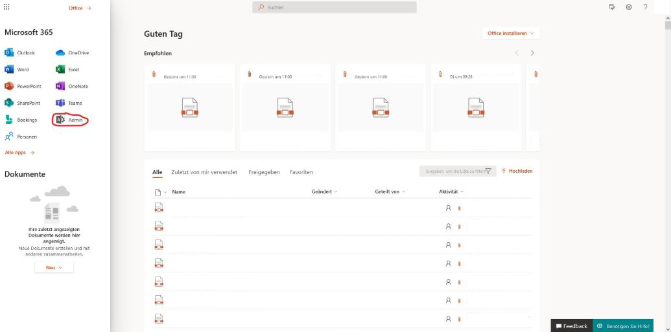The image size is (671, 332).
Task: Click the Alle Apps link
Action: (19, 152)
